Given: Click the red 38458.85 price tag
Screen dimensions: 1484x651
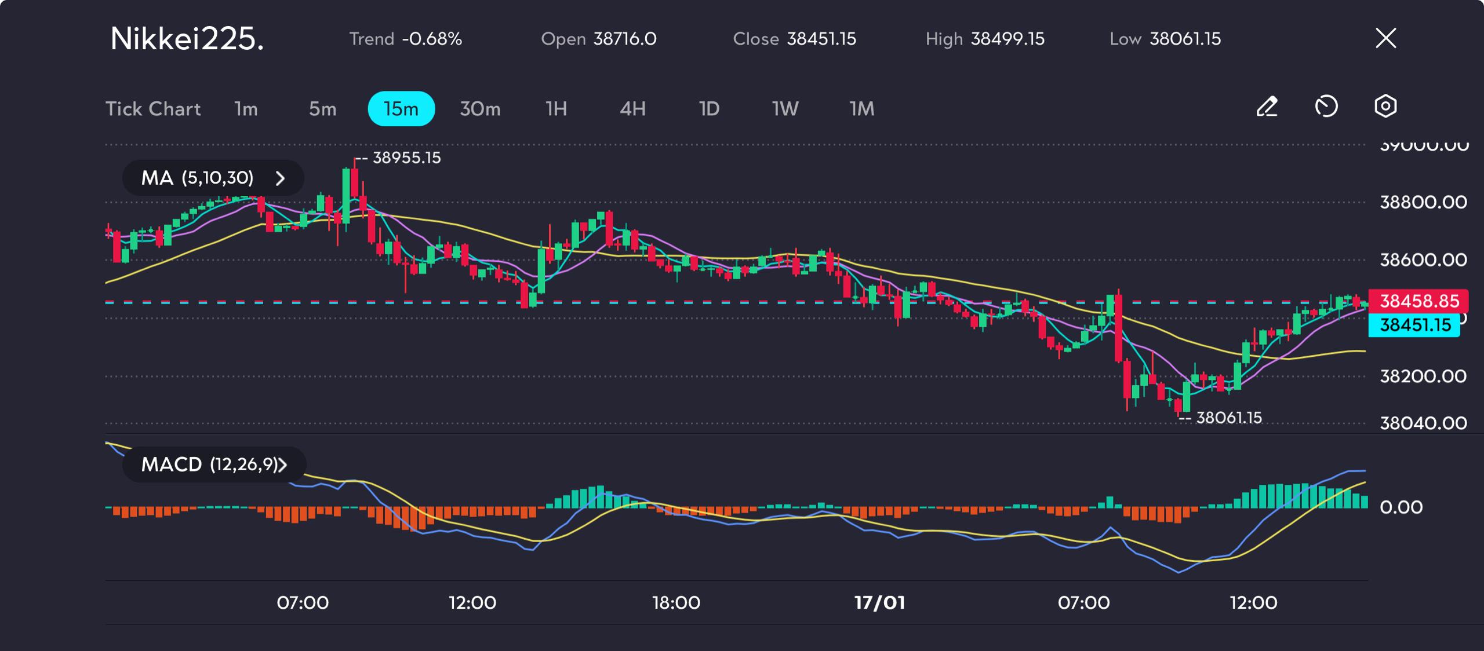Looking at the screenshot, I should (x=1418, y=301).
